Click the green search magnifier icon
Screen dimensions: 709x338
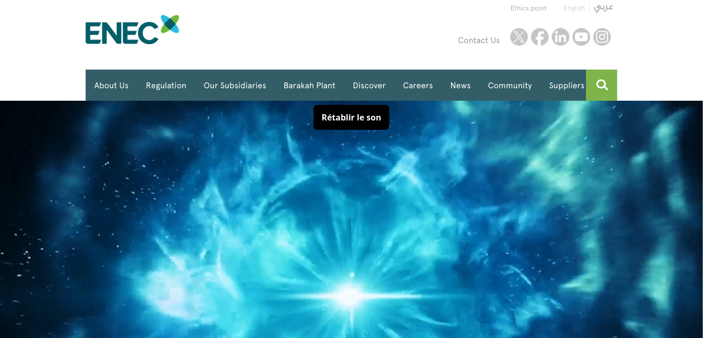point(602,85)
